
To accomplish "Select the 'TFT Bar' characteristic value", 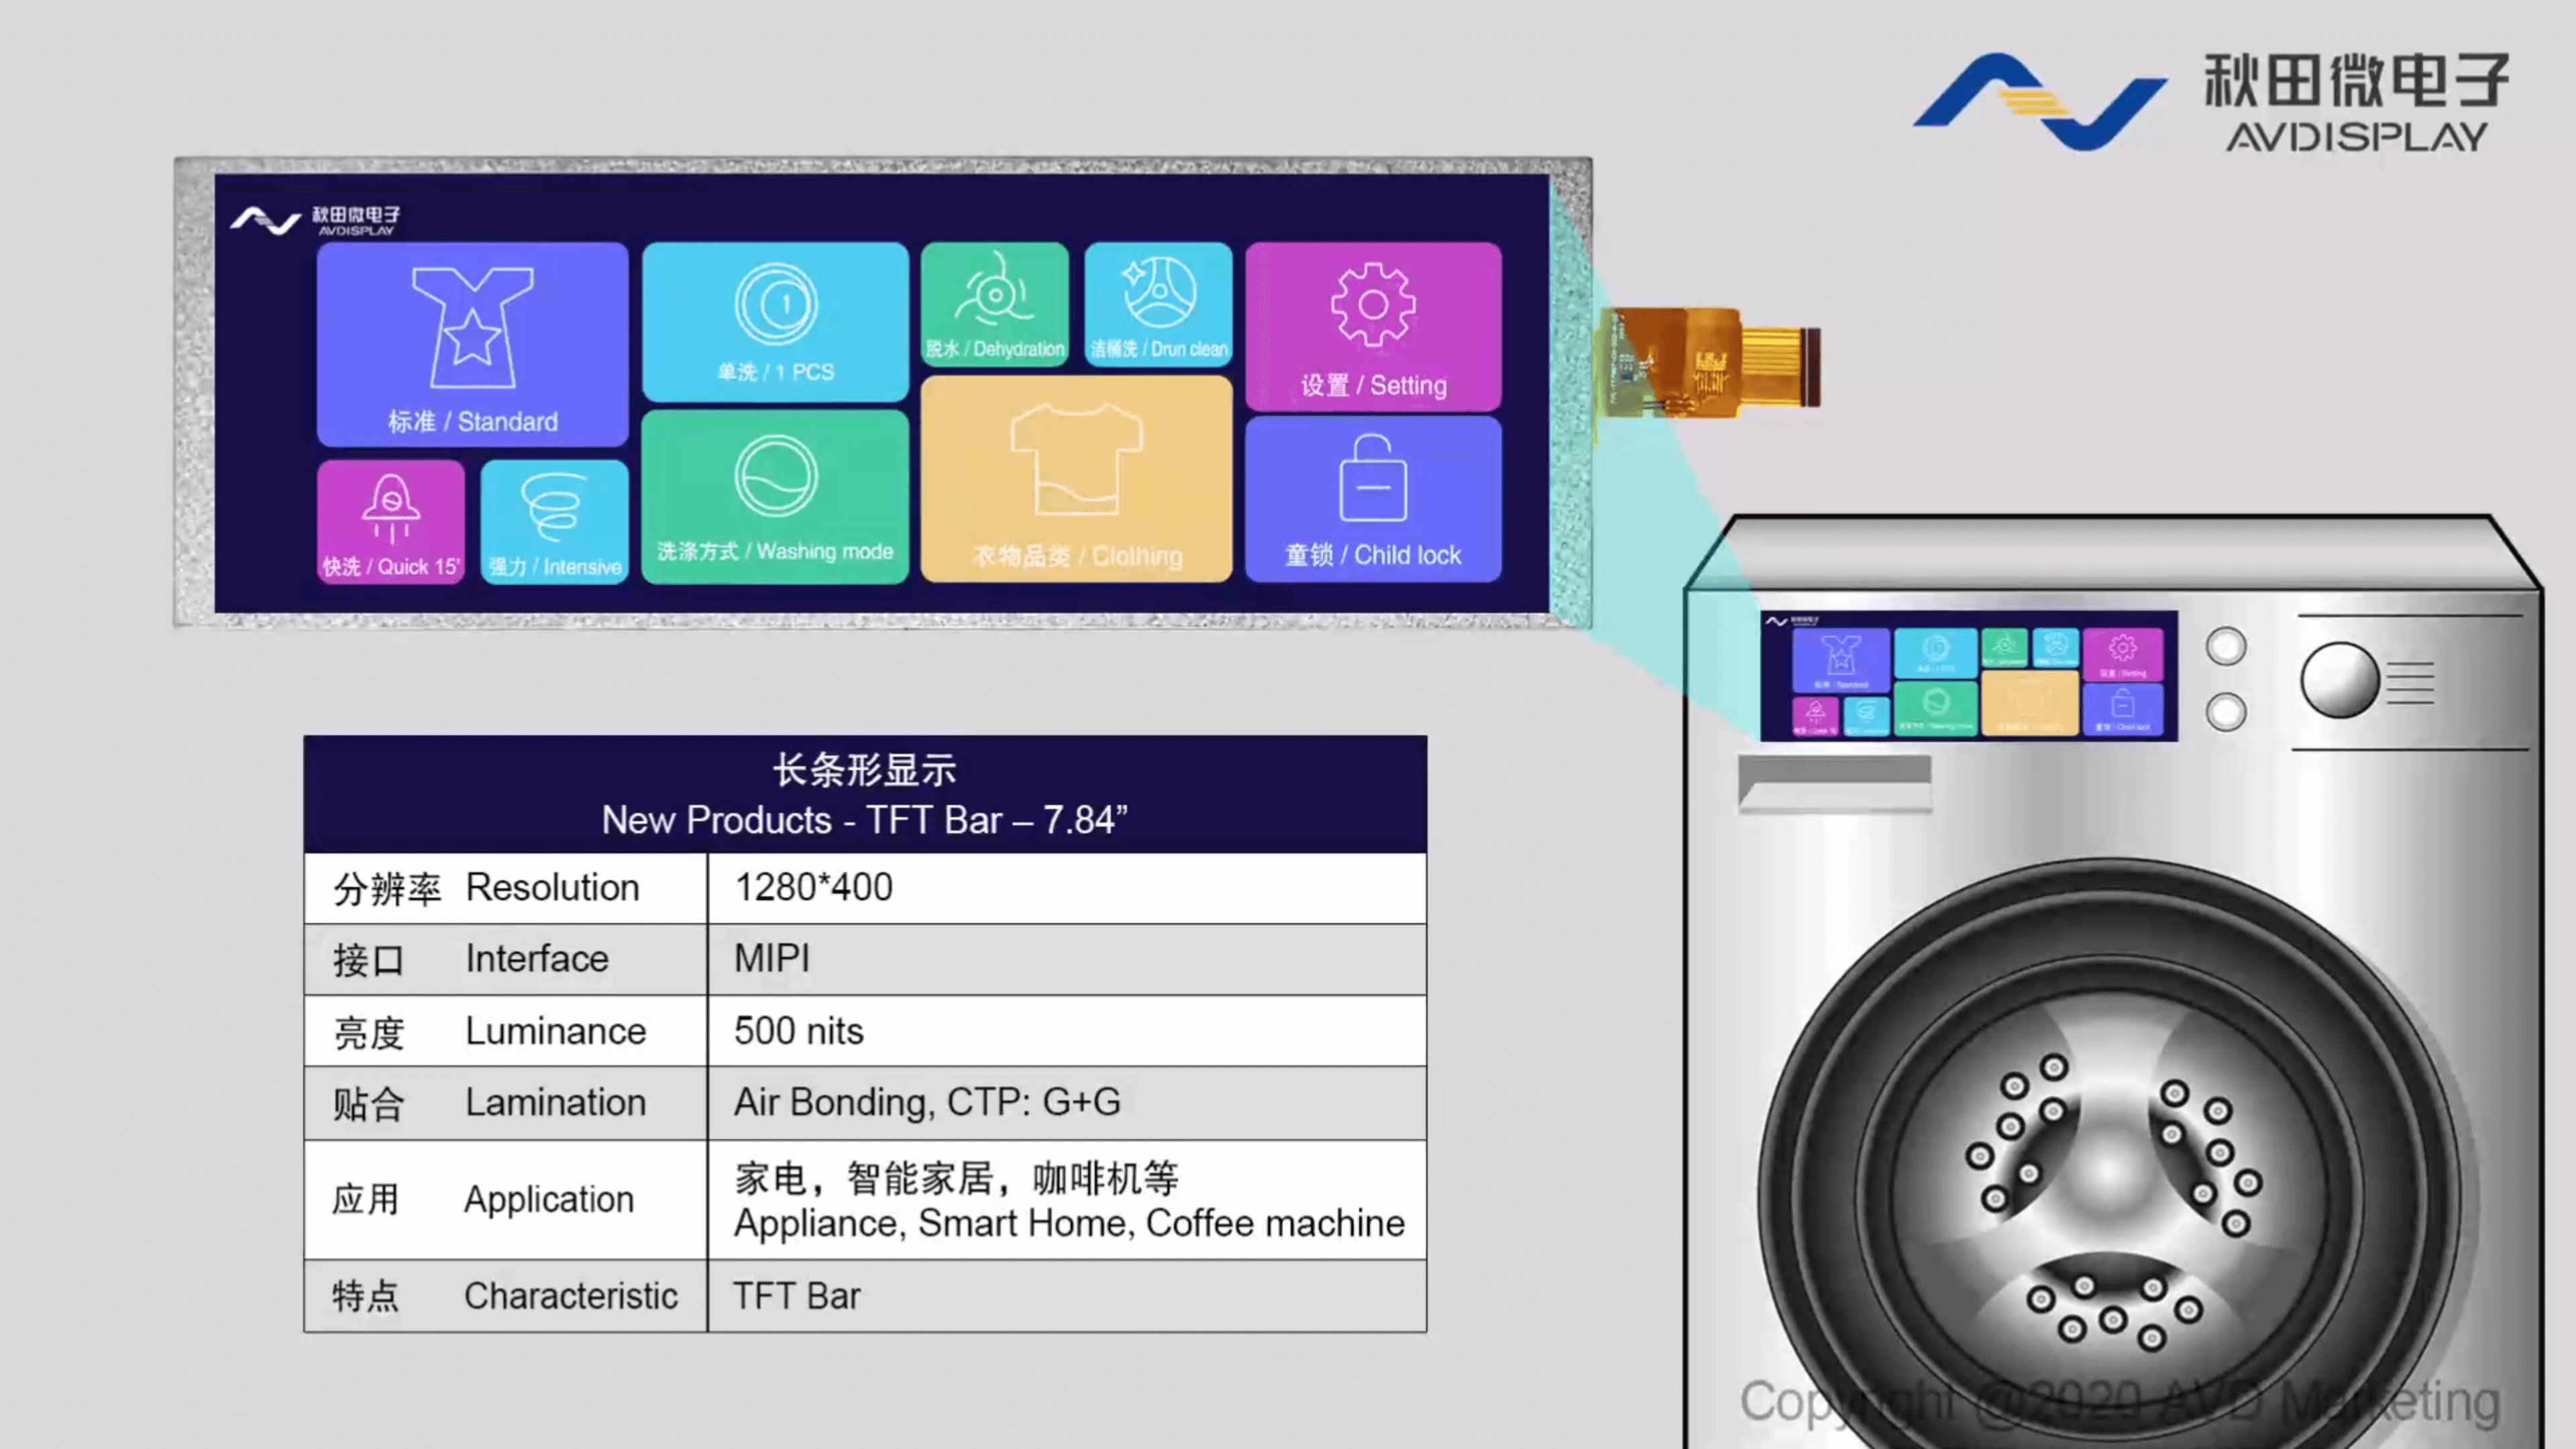I will point(796,1296).
